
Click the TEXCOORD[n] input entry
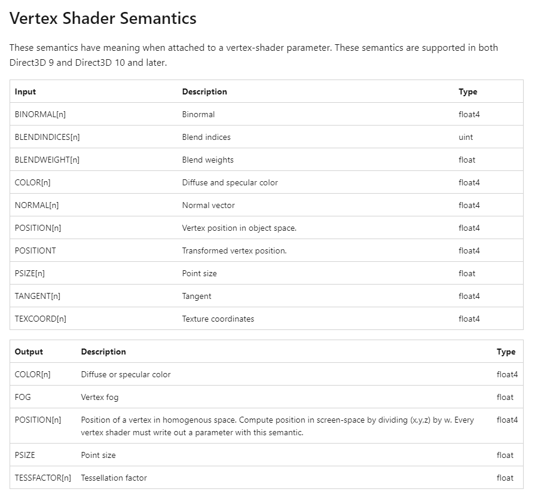[41, 319]
